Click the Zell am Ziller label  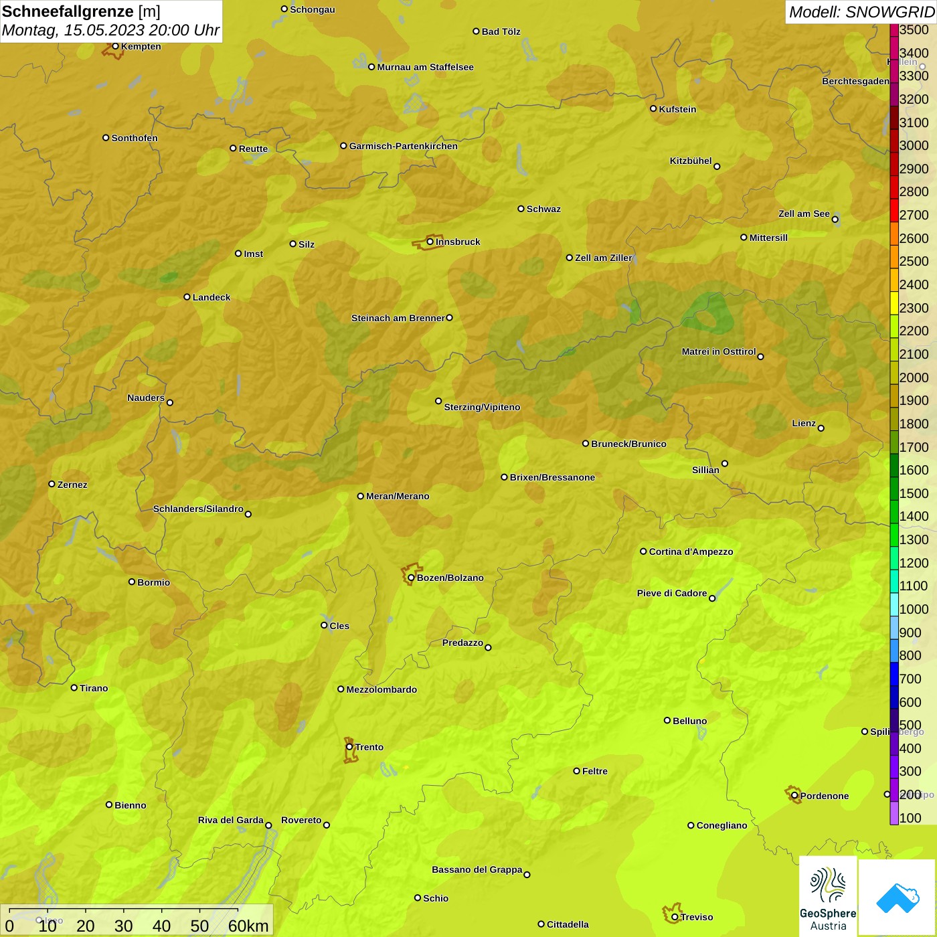(603, 258)
